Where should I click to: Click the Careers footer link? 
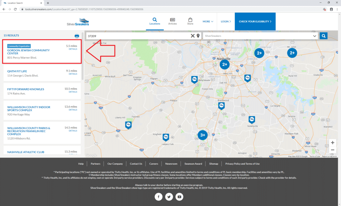click(154, 164)
